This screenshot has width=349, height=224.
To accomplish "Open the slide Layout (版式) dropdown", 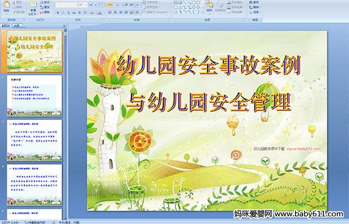I will [x=47, y=2].
